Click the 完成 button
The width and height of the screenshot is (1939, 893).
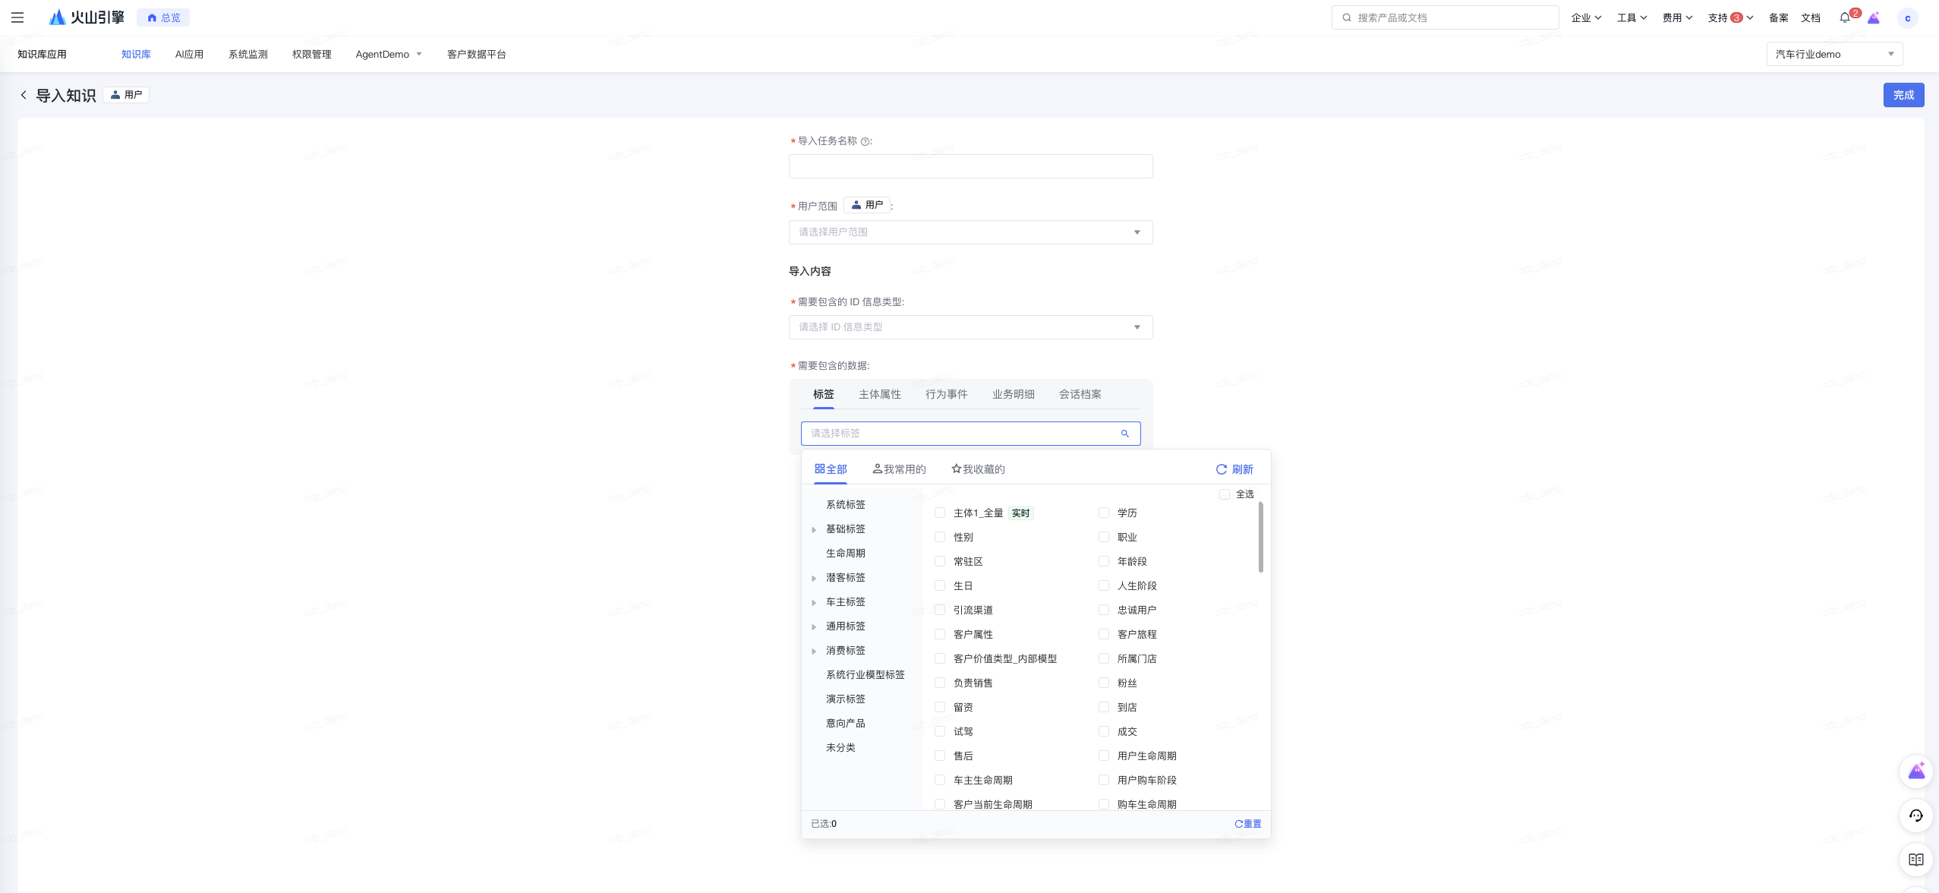[x=1903, y=95]
